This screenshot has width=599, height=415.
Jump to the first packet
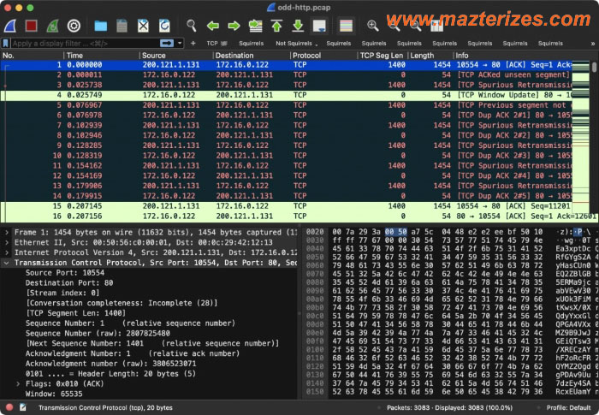[276, 26]
